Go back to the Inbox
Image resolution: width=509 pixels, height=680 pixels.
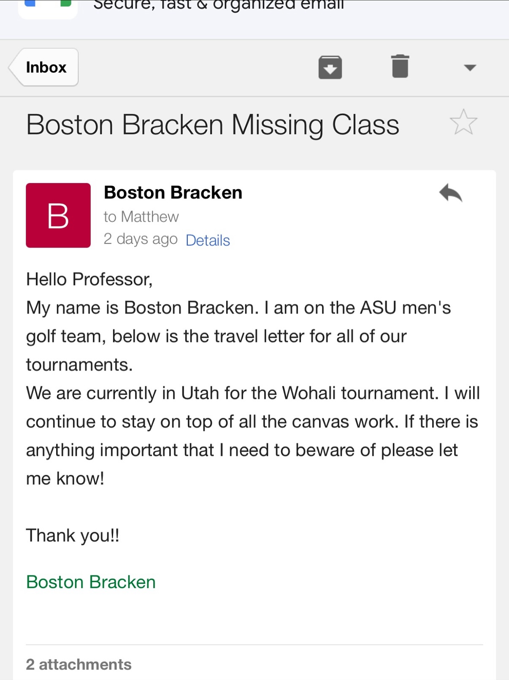point(44,68)
